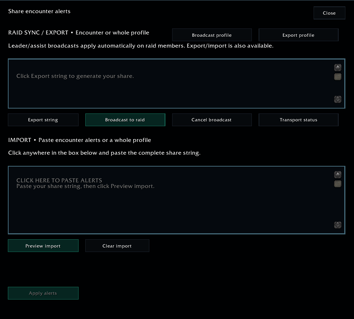The width and height of the screenshot is (354, 319).
Task: Click 'Share encounter alerts' title text
Action: [39, 11]
